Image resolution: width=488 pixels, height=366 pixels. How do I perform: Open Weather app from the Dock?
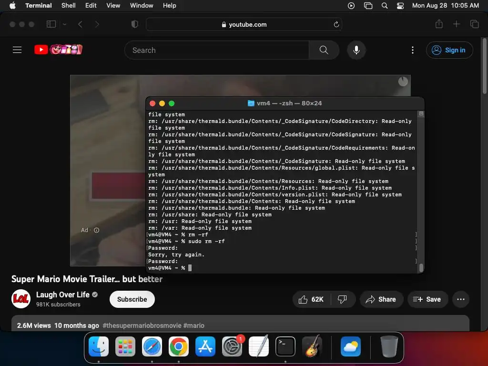350,346
